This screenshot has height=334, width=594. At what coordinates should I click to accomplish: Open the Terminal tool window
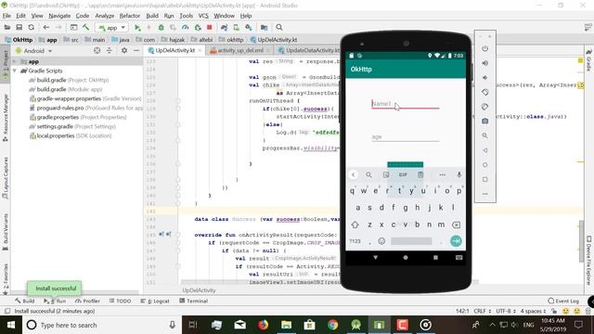[194, 301]
